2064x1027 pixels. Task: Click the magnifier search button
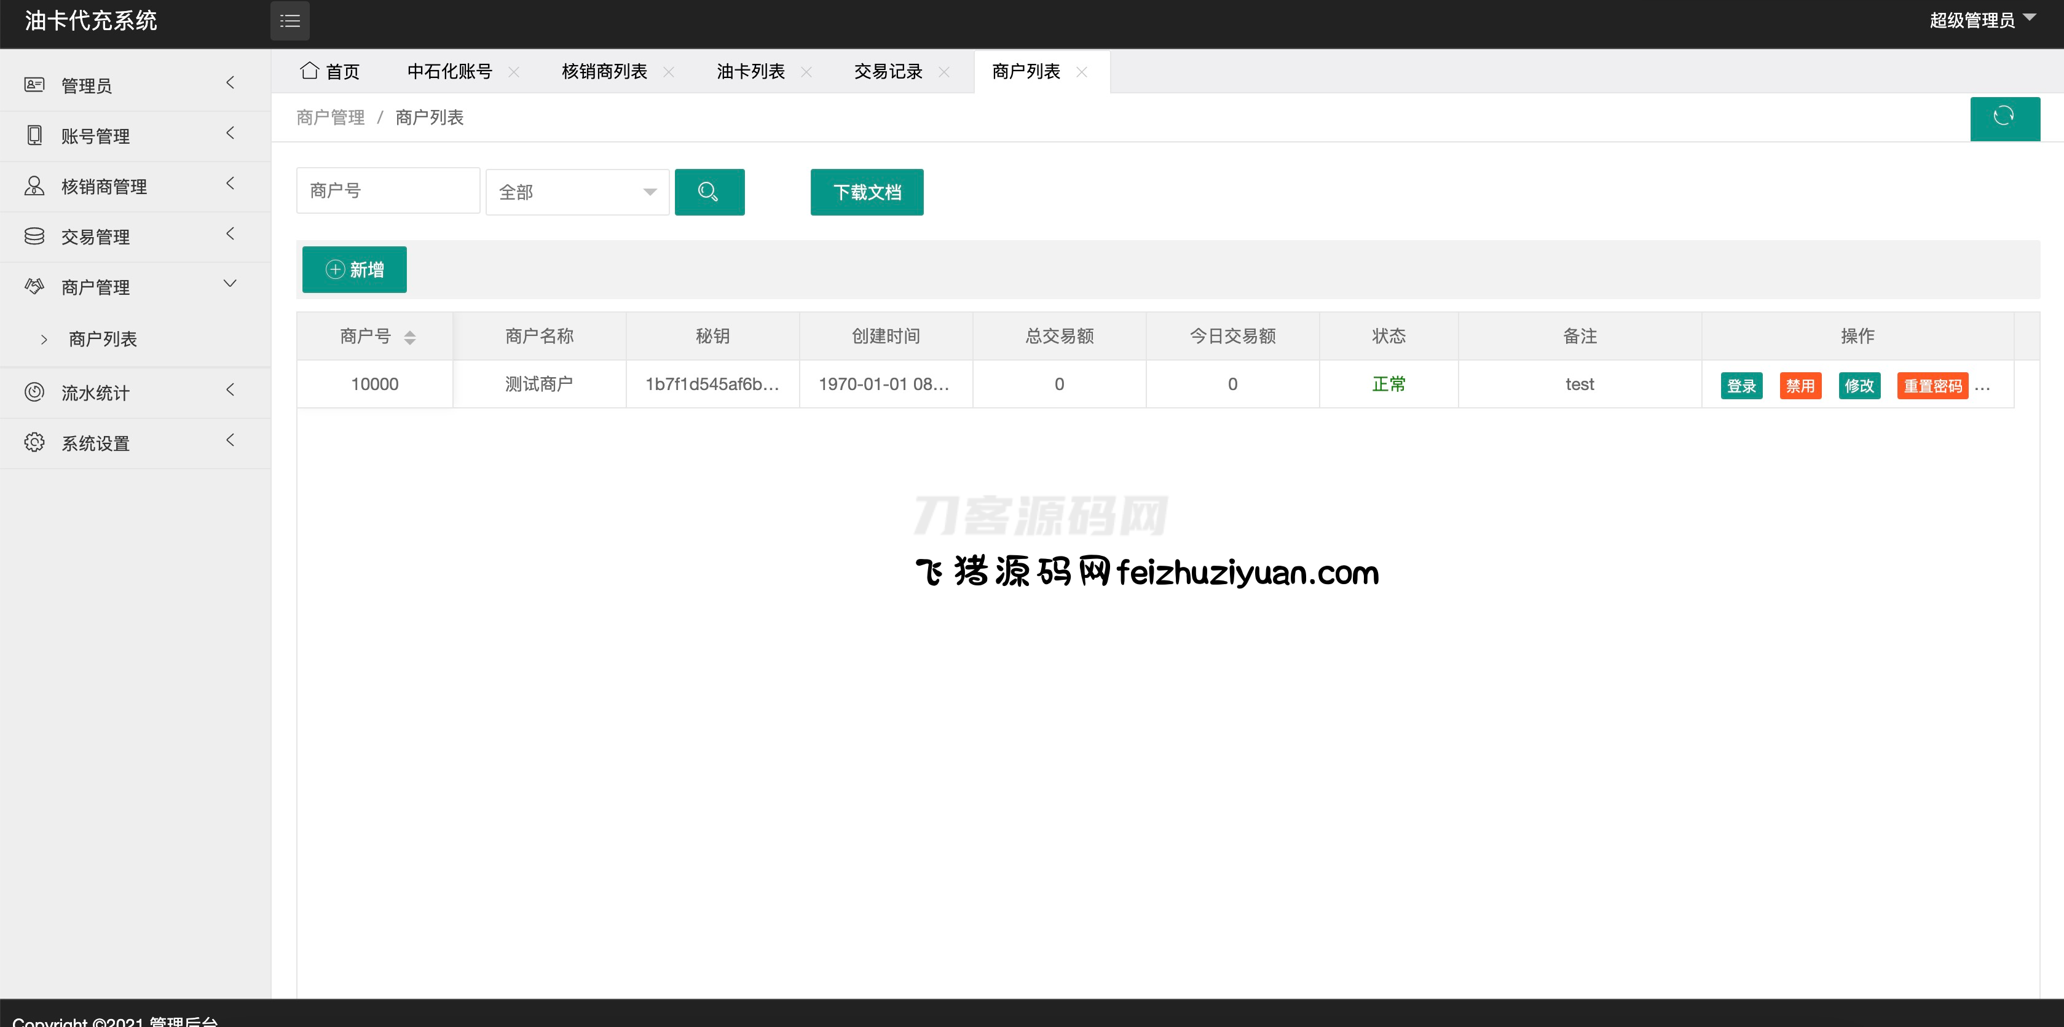point(709,192)
